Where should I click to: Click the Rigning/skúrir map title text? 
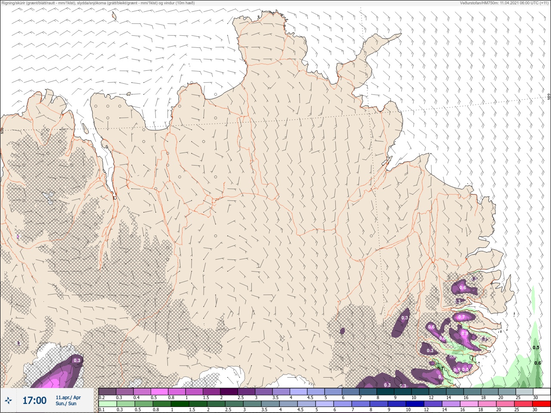(97, 3)
